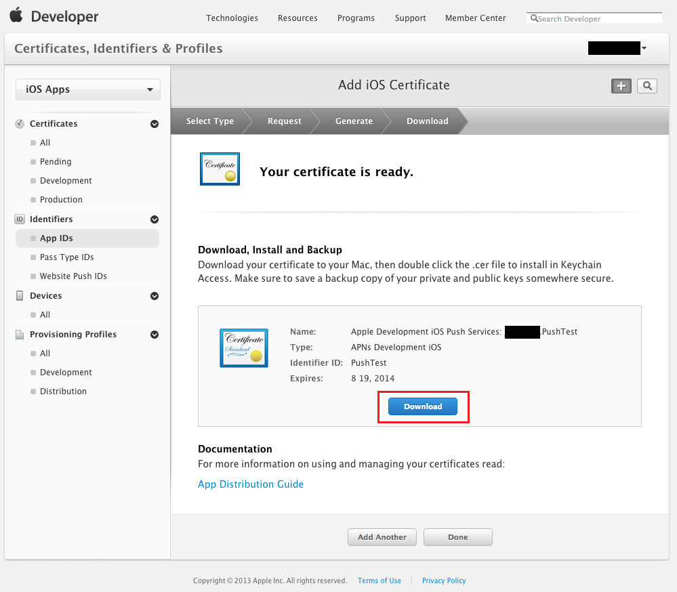Click the Add Another button
This screenshot has width=677, height=592.
coord(382,537)
